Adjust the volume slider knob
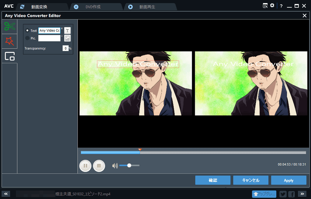 coord(129,165)
